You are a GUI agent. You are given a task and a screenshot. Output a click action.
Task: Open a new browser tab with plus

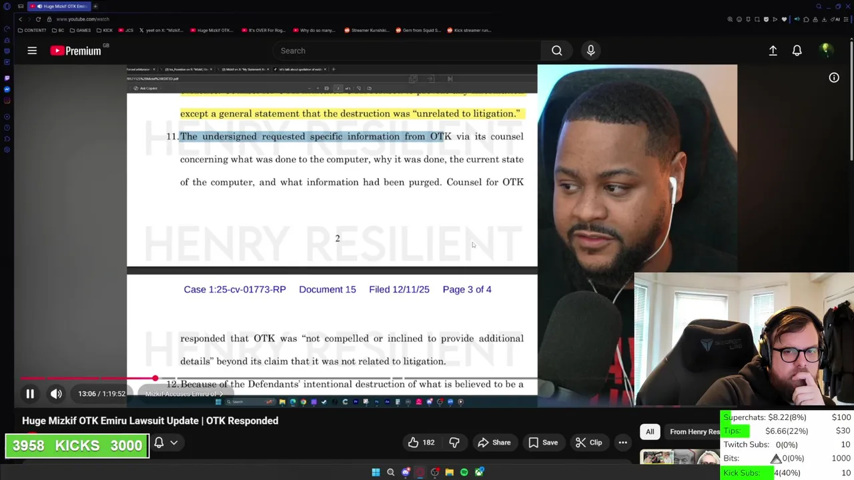pos(95,6)
